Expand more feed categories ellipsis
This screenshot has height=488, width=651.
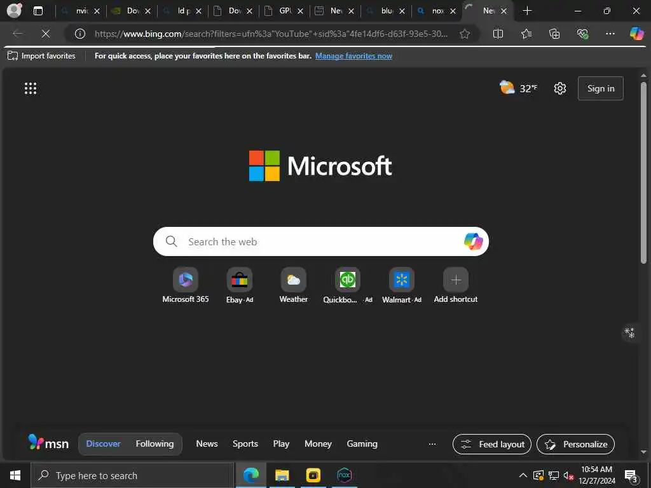[x=432, y=444]
